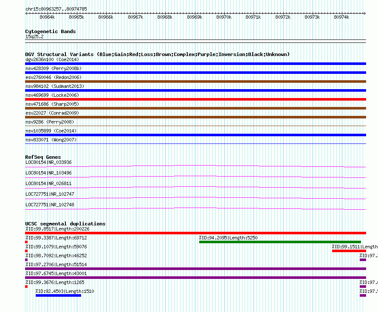378x312 pixels.
Task: Select the 80967k position on the ruler
Action: 135,17
